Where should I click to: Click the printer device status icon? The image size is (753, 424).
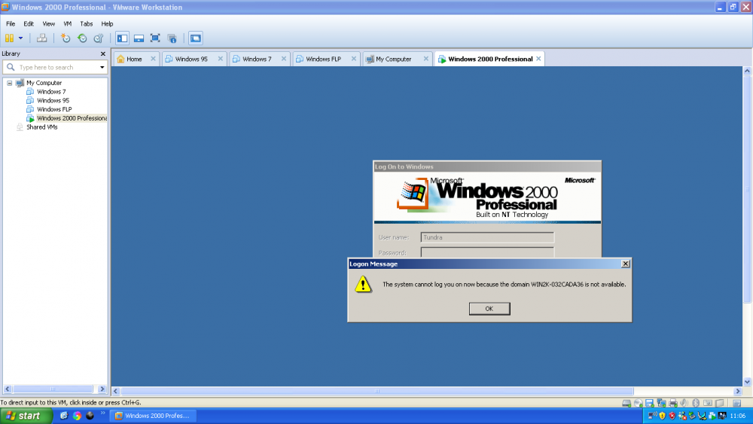672,403
